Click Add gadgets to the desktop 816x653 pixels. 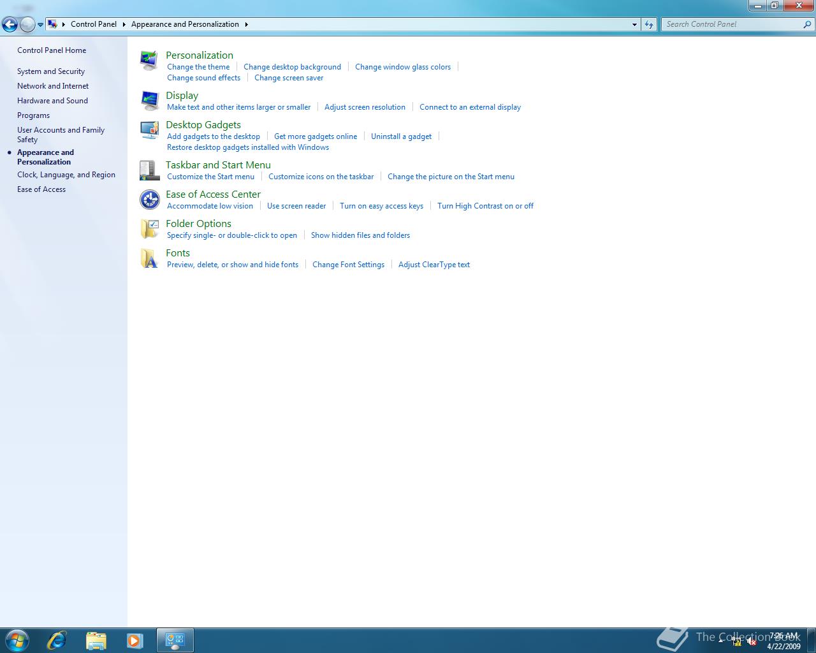[214, 136]
